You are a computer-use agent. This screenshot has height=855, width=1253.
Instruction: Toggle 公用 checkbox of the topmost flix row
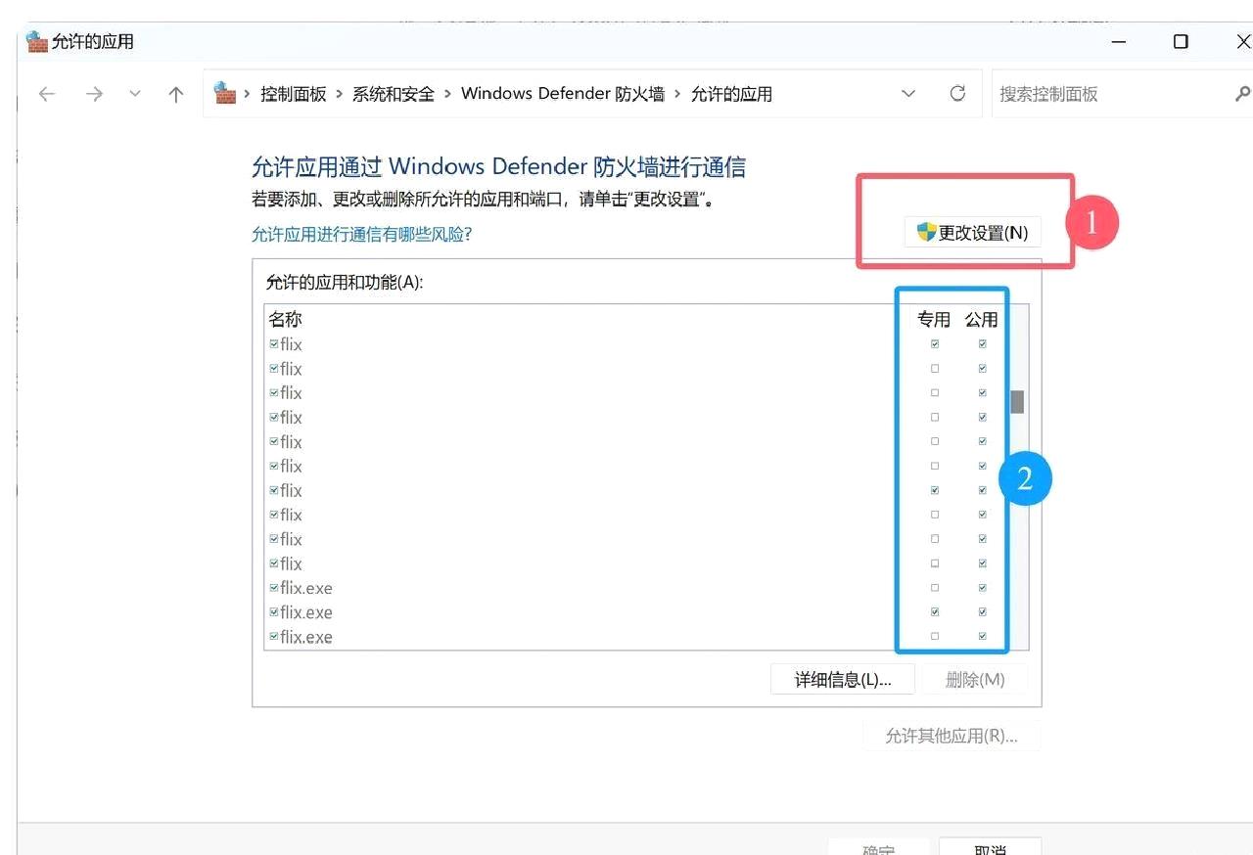tap(983, 344)
